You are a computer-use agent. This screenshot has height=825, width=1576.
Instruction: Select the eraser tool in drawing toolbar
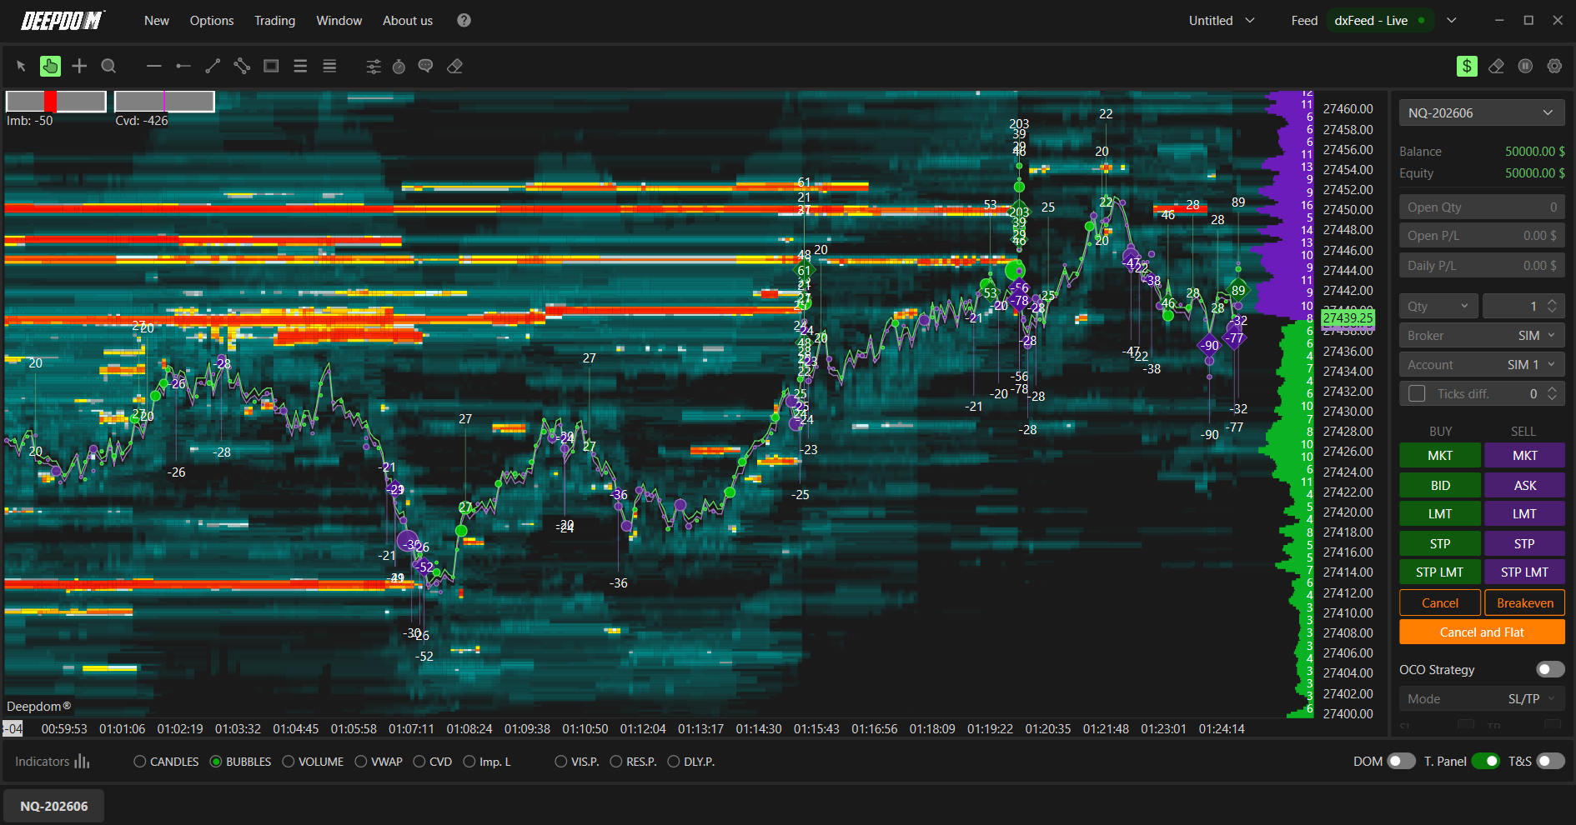454,66
